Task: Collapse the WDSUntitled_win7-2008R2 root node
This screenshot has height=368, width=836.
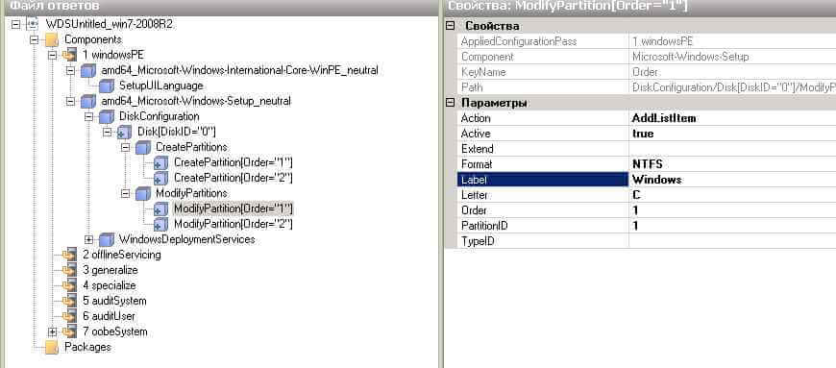Action: point(15,24)
